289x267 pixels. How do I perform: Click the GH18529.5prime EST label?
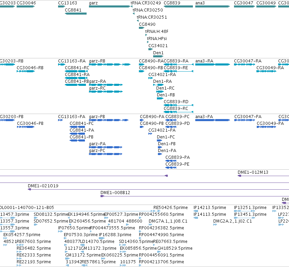[x=175, y=248]
